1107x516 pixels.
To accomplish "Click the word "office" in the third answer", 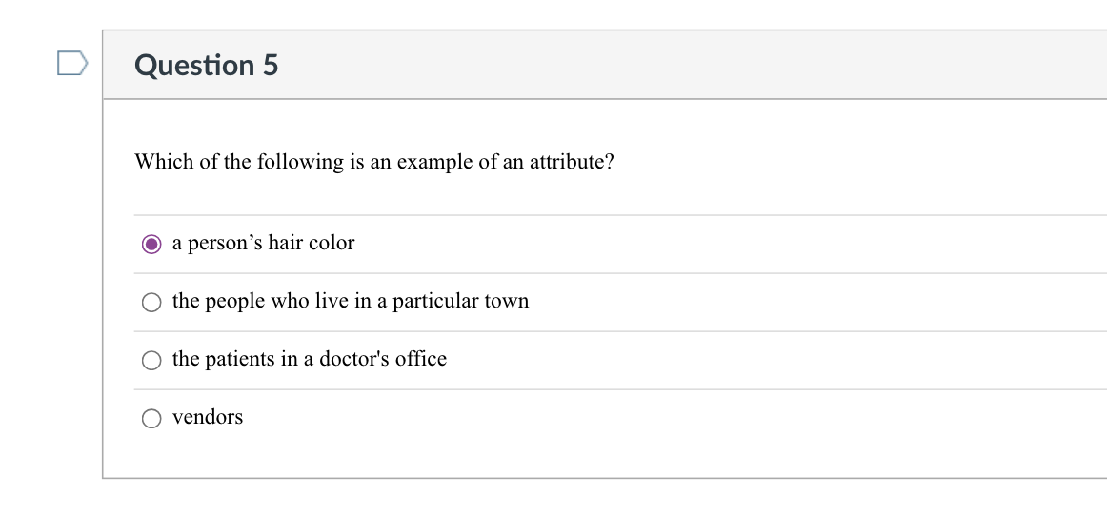I will 420,360.
